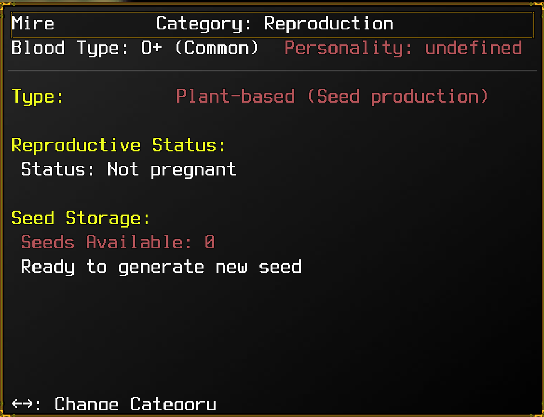The height and width of the screenshot is (417, 544).
Task: Select the Category: Reproduction header
Action: click(x=274, y=24)
